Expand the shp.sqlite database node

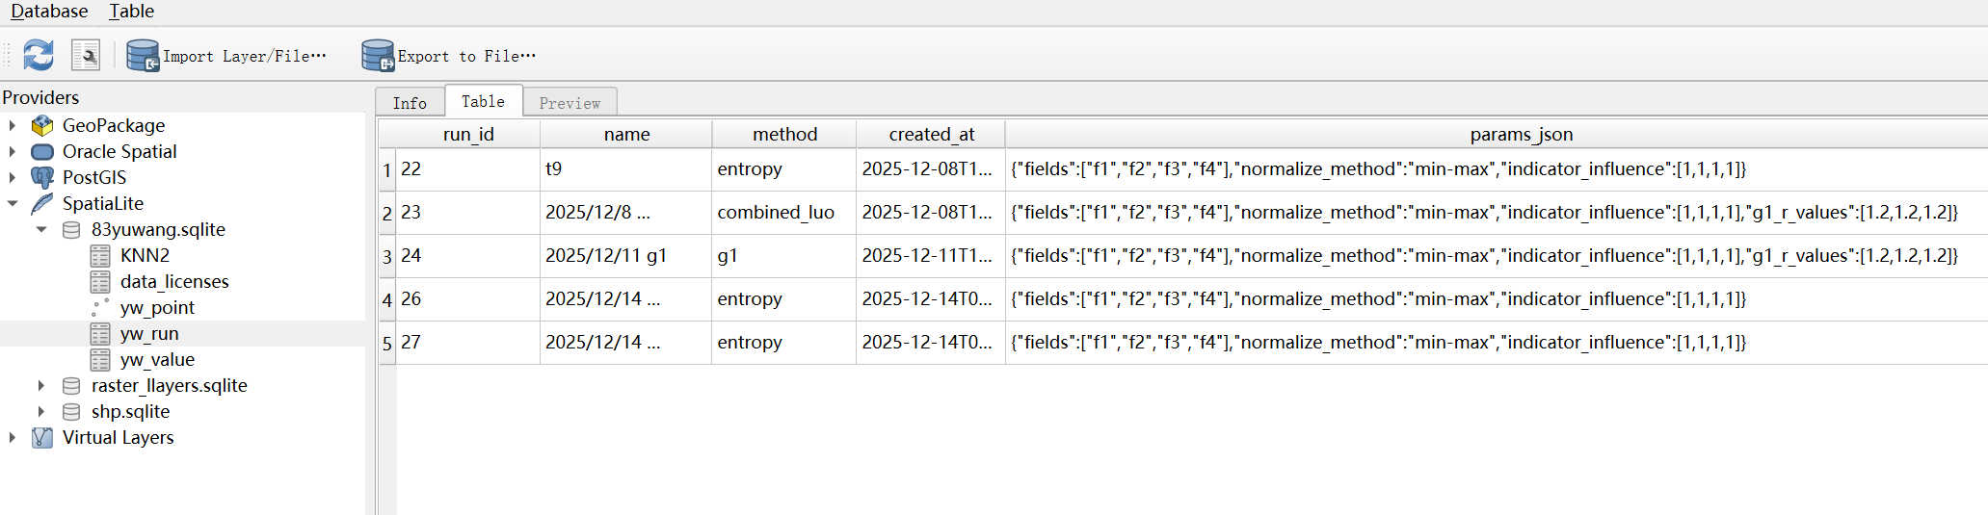(x=41, y=411)
